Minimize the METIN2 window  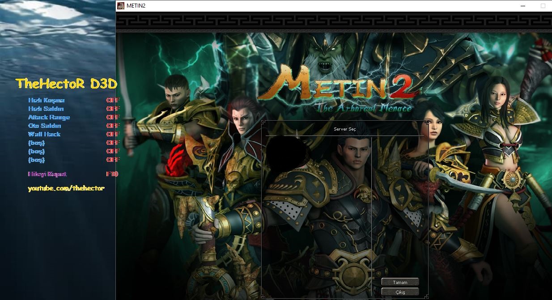(523, 6)
